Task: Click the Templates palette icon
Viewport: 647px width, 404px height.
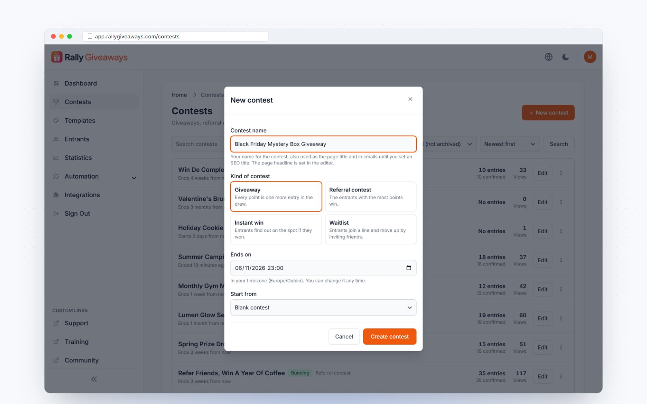Action: (x=56, y=120)
